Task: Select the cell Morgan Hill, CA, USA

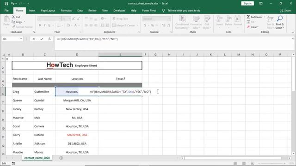Action: [77, 101]
